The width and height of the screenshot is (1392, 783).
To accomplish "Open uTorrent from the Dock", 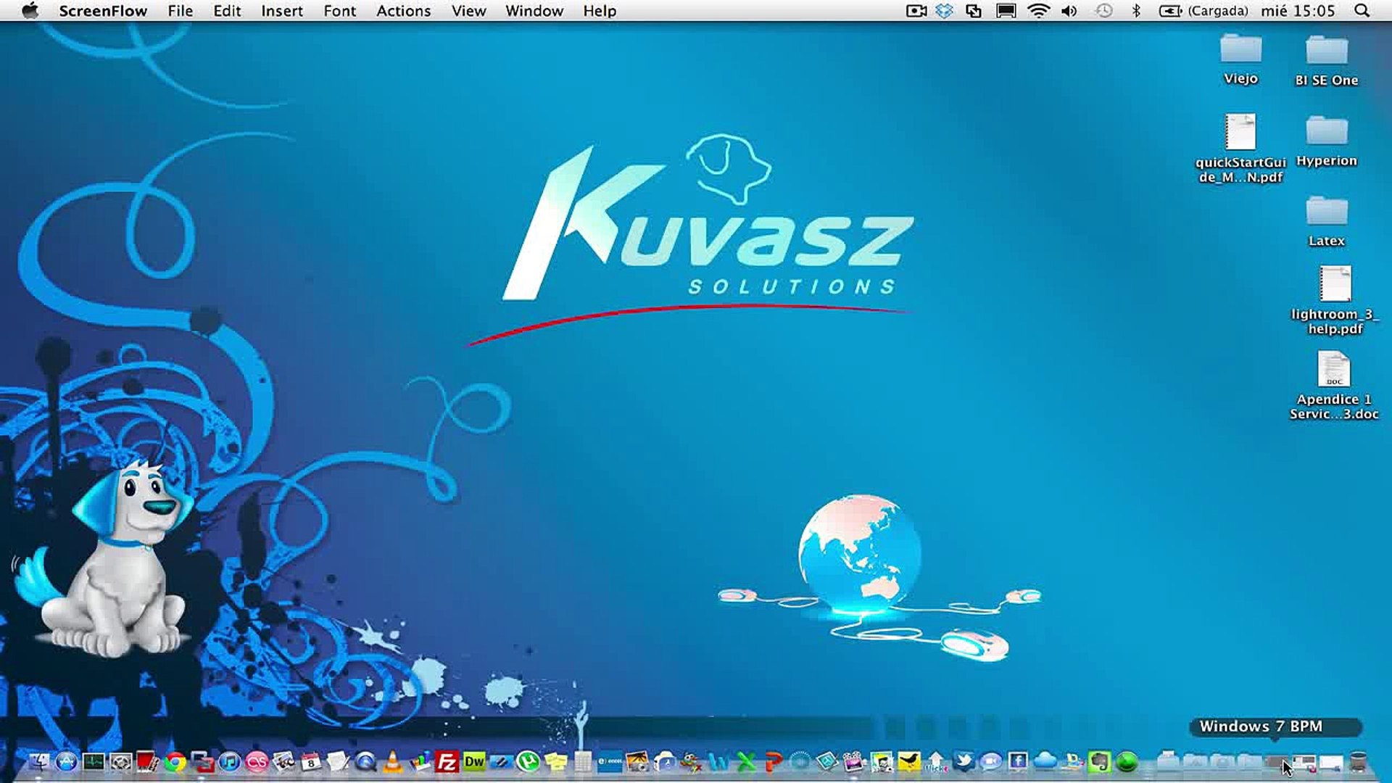I will click(x=529, y=762).
